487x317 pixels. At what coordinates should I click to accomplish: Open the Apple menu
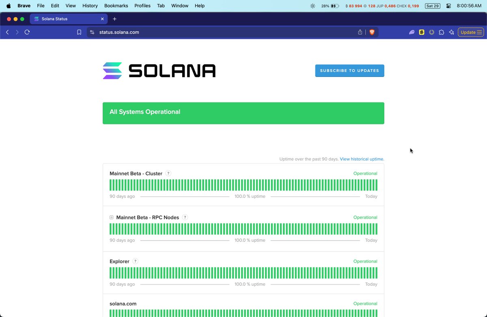pyautogui.click(x=9, y=6)
